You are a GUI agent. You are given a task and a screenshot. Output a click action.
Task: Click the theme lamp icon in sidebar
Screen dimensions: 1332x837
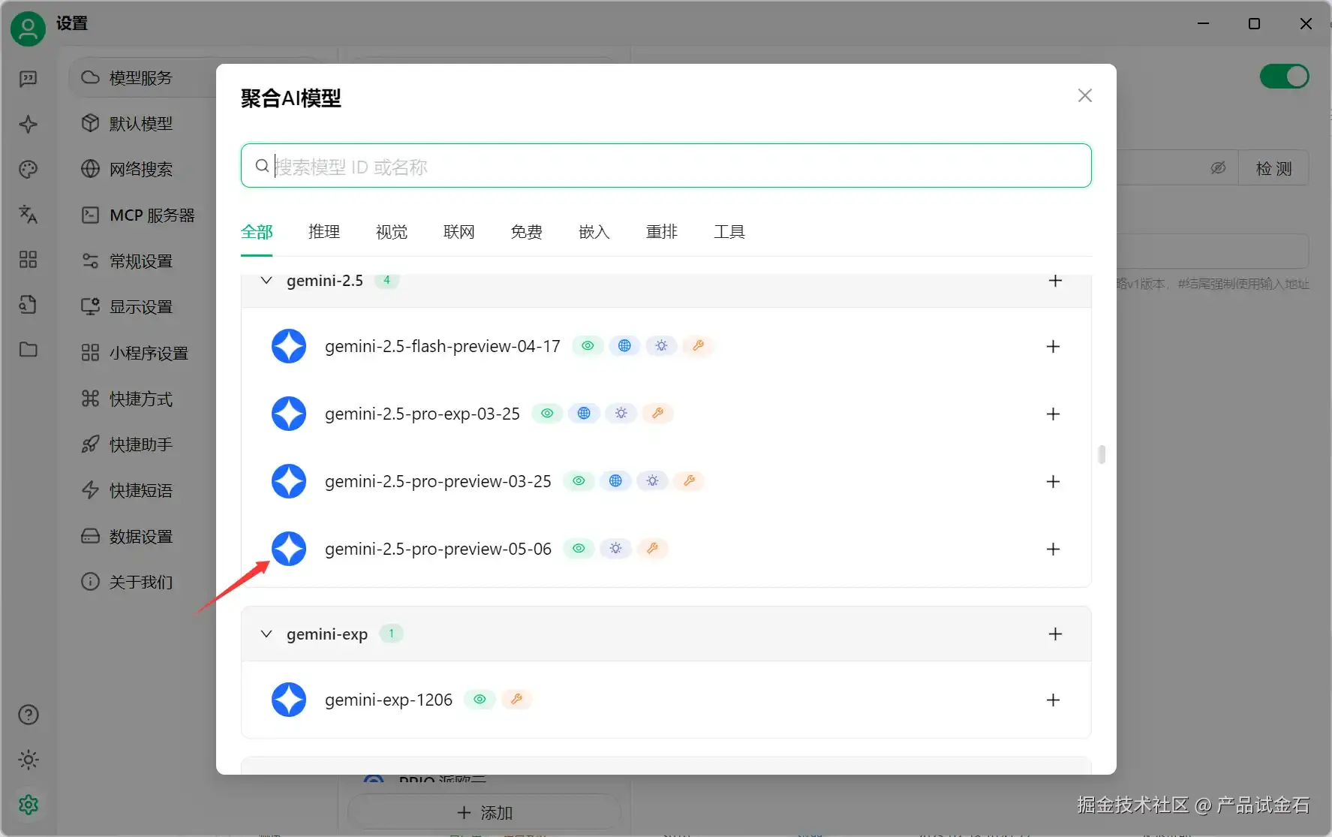tap(28, 760)
